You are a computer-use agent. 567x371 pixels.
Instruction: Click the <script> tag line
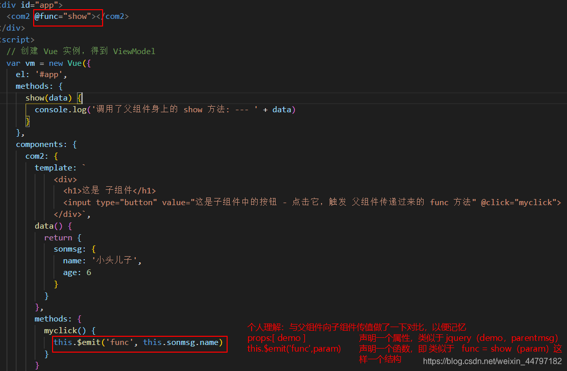17,39
